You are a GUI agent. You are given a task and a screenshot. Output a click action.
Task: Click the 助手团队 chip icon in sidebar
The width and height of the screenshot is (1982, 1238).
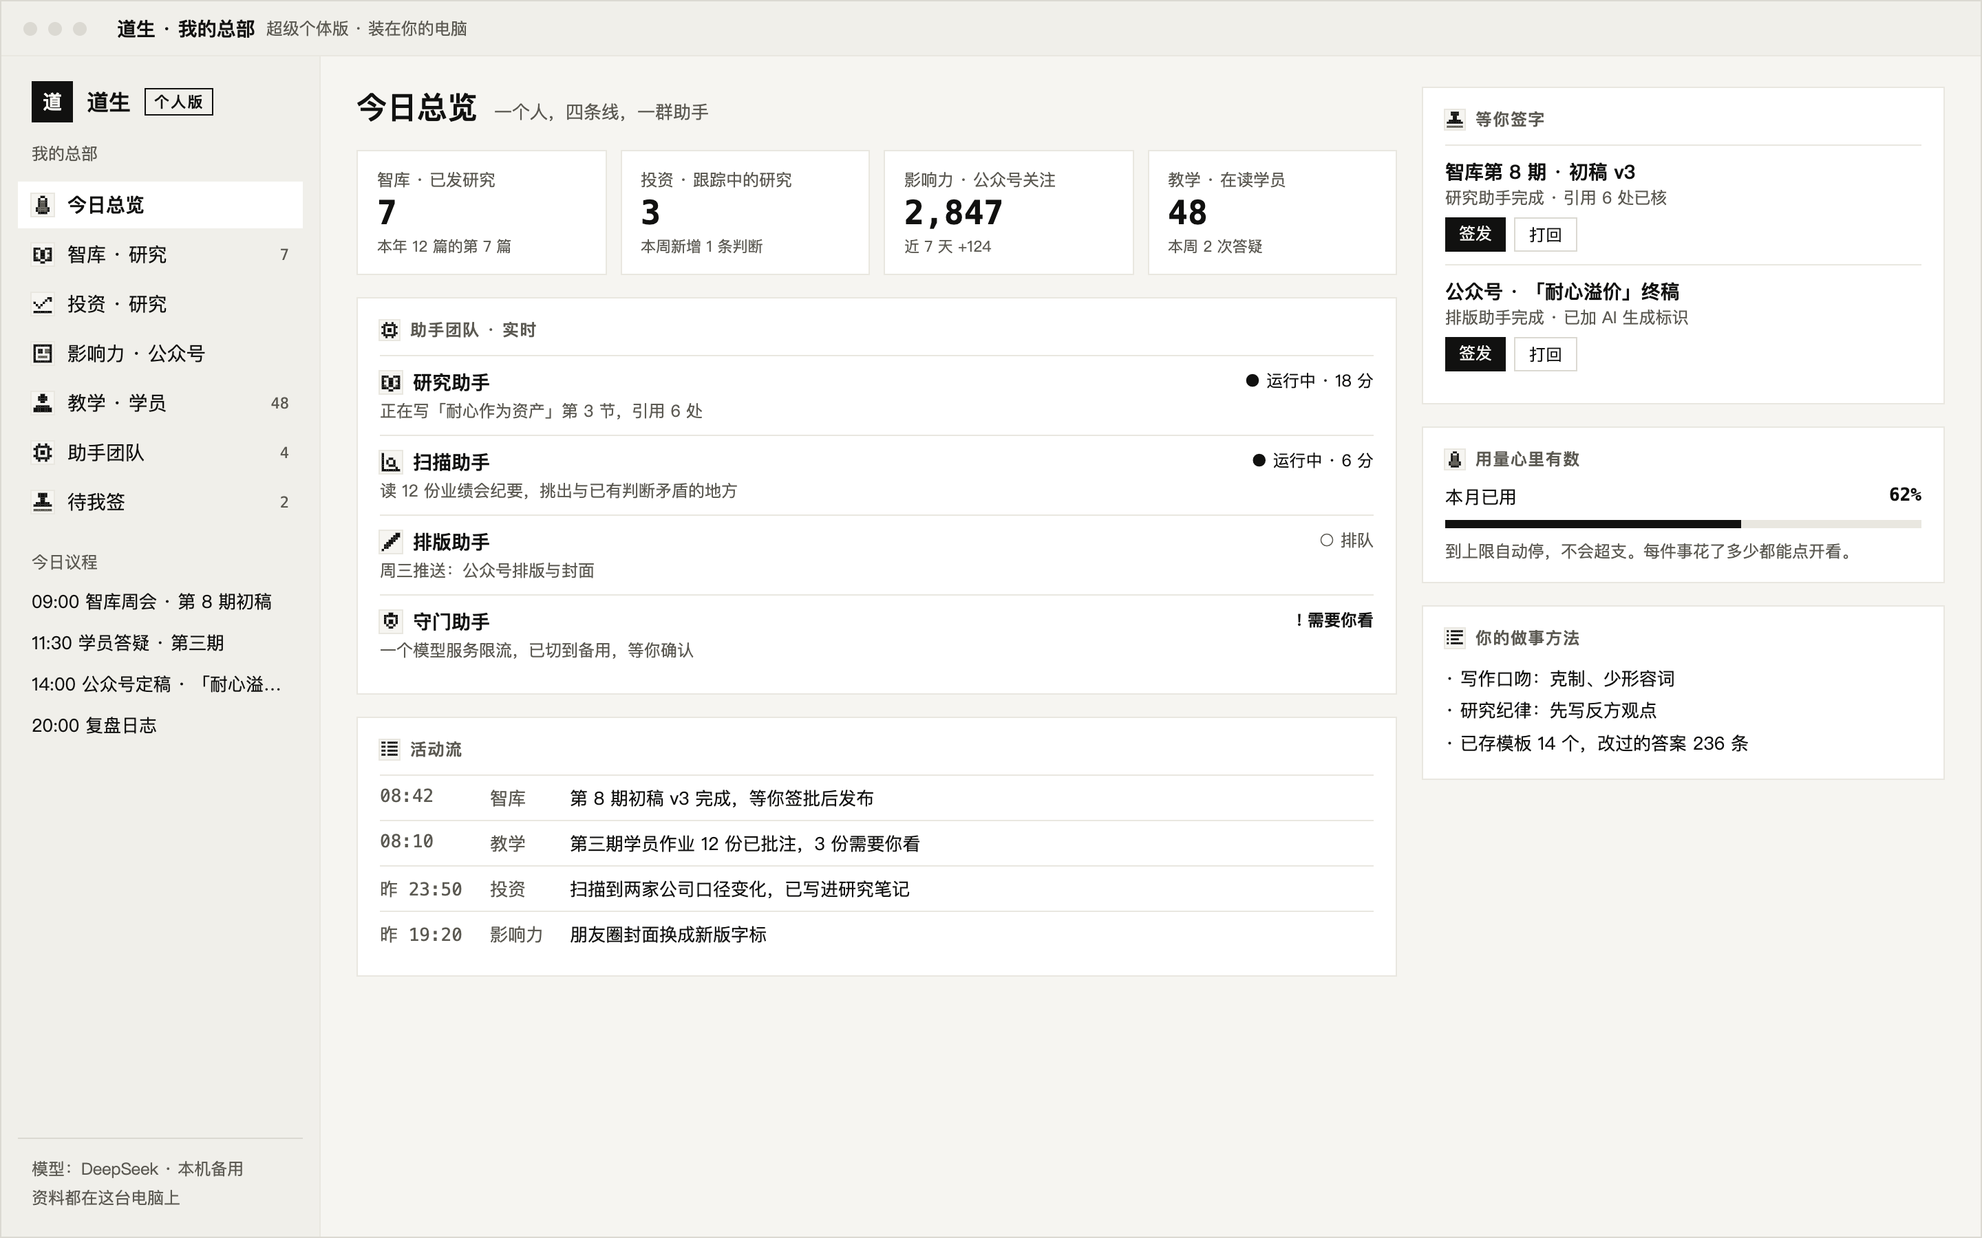click(x=43, y=453)
